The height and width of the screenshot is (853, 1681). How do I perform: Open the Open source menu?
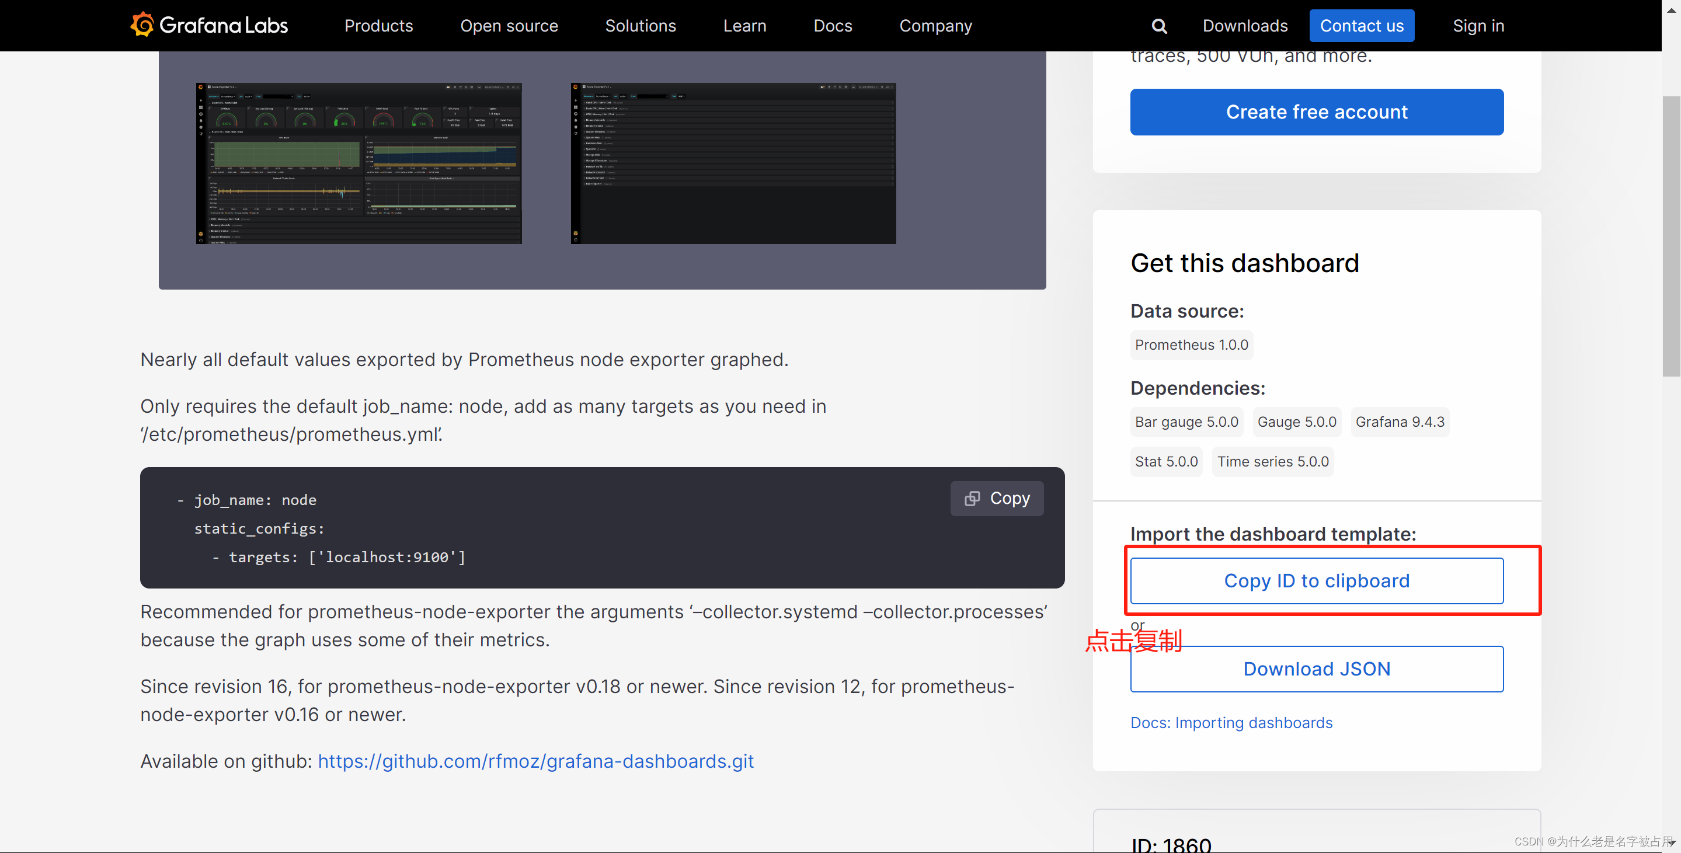tap(509, 26)
